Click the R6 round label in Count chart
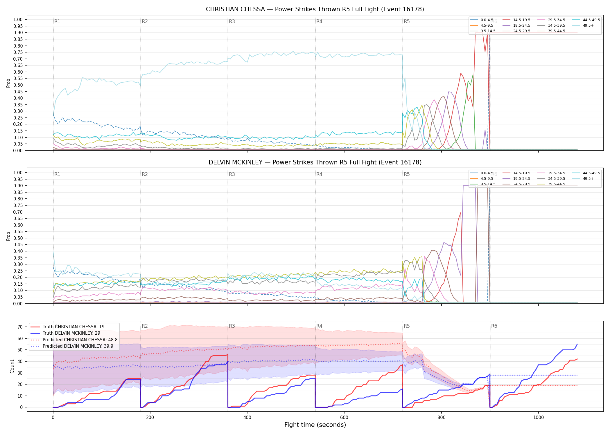This screenshot has height=435, width=610. 494,326
